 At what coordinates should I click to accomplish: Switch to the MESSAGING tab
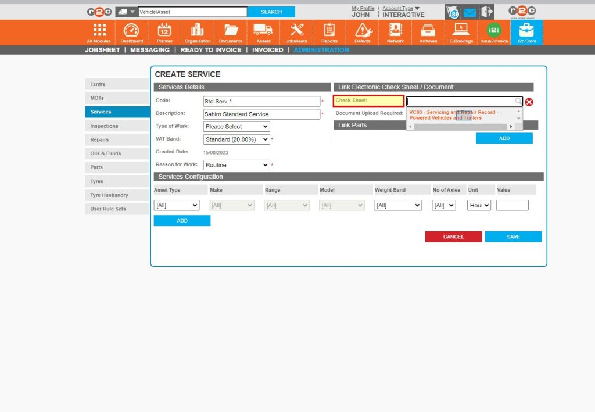(150, 50)
